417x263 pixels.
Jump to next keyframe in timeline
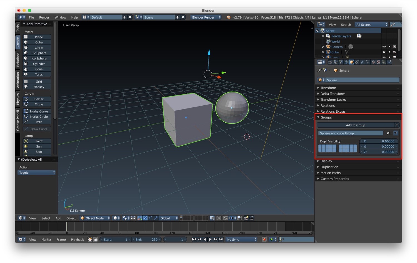coord(215,239)
